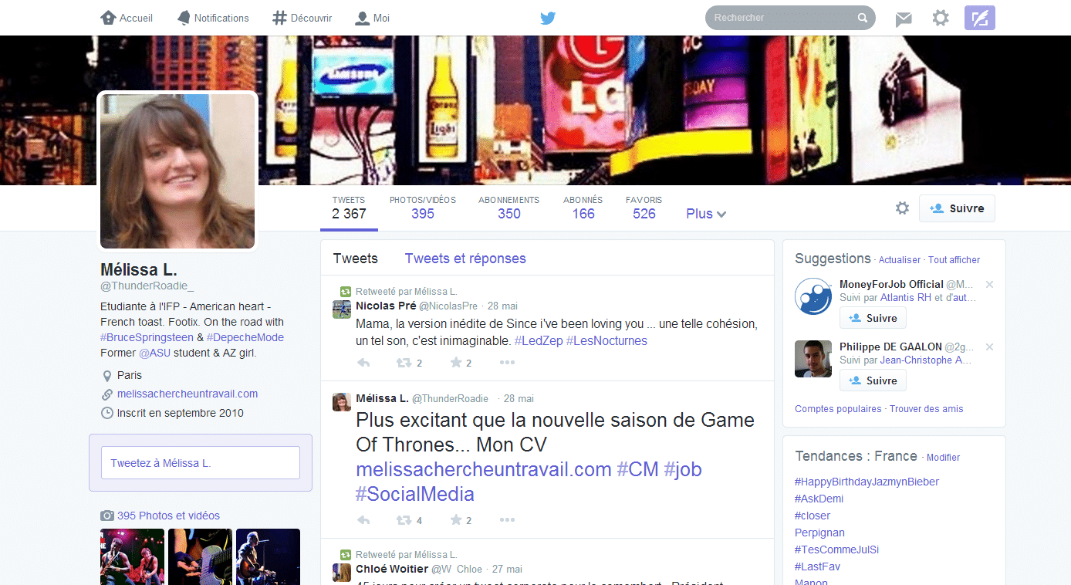Screen dimensions: 1071x585
Task: Retweet Mélissa's Game Of Thrones tweet
Action: pyautogui.click(x=404, y=520)
